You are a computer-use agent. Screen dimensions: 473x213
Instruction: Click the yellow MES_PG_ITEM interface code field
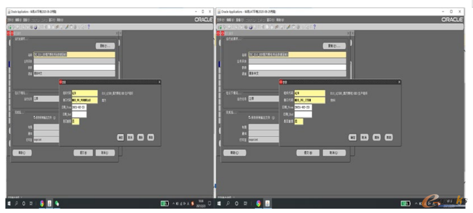tap(310, 100)
